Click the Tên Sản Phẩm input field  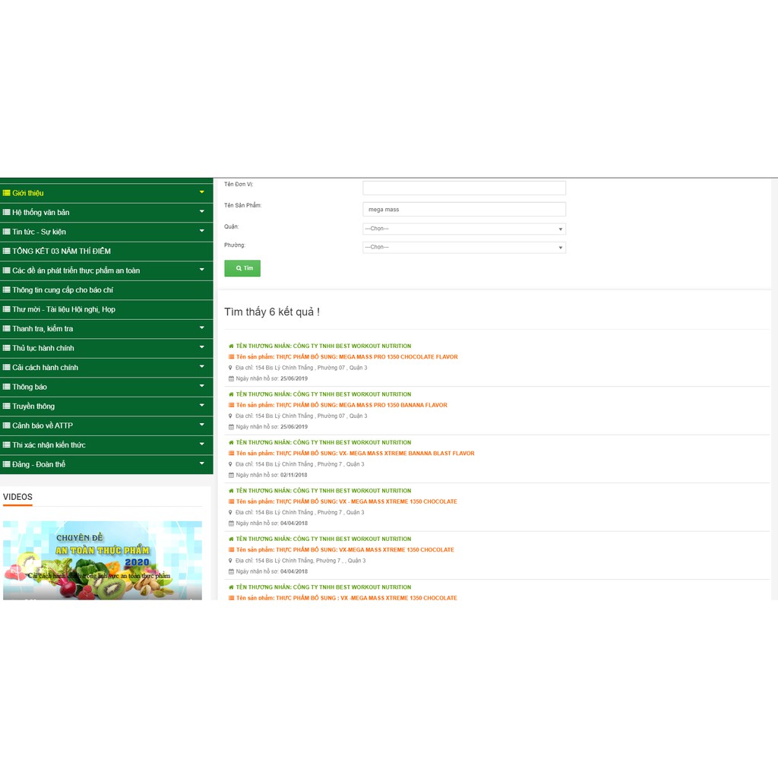point(463,209)
